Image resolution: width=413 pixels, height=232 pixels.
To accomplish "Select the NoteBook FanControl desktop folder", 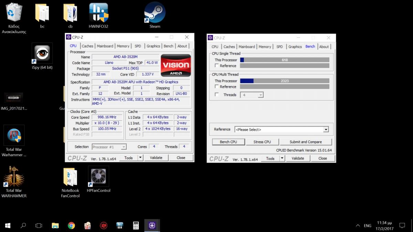I will tap(71, 182).
